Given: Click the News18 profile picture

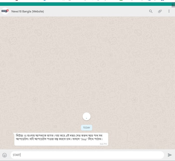Looking at the screenshot, I should 5,11.
